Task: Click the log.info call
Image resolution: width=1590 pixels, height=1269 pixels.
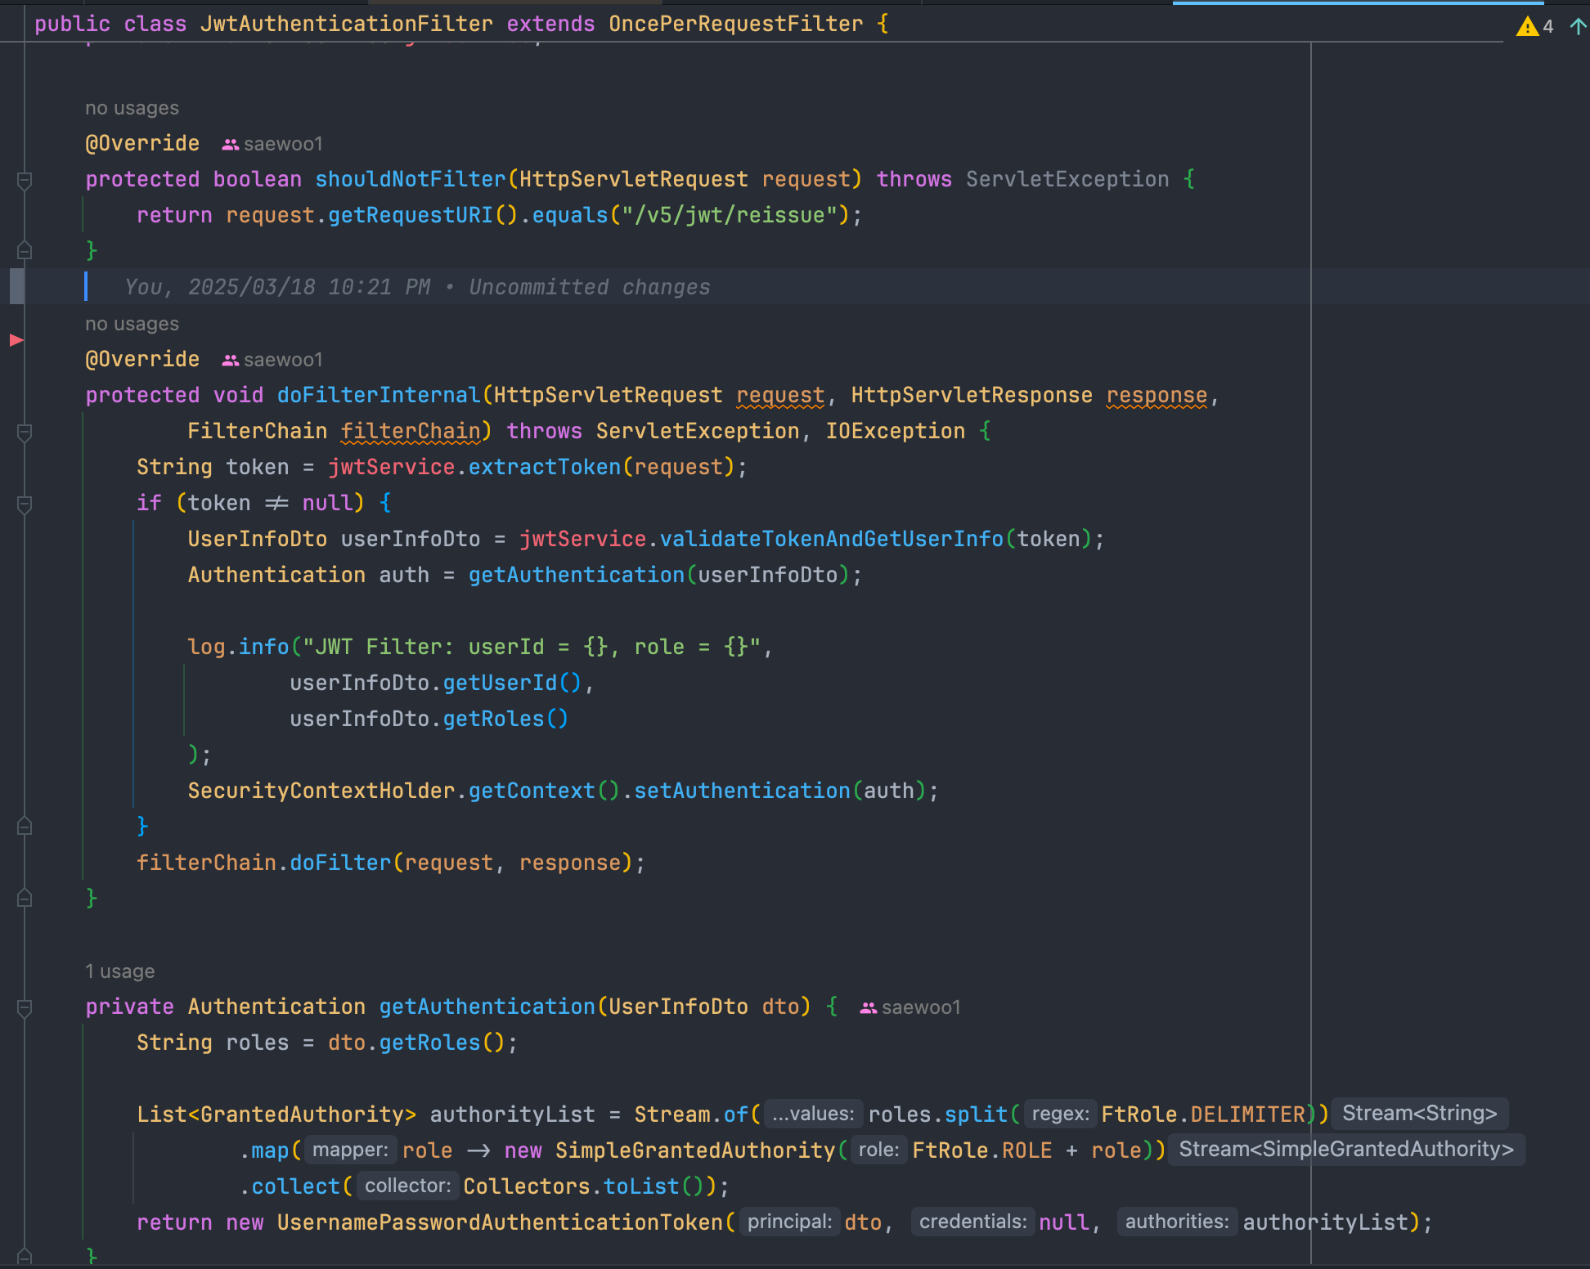Action: (x=238, y=647)
